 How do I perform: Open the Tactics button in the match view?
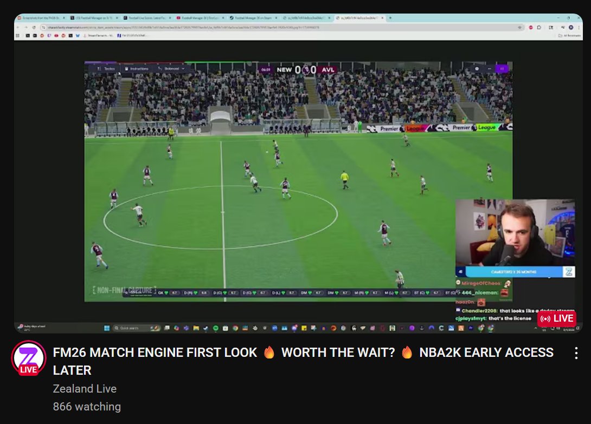(106, 69)
